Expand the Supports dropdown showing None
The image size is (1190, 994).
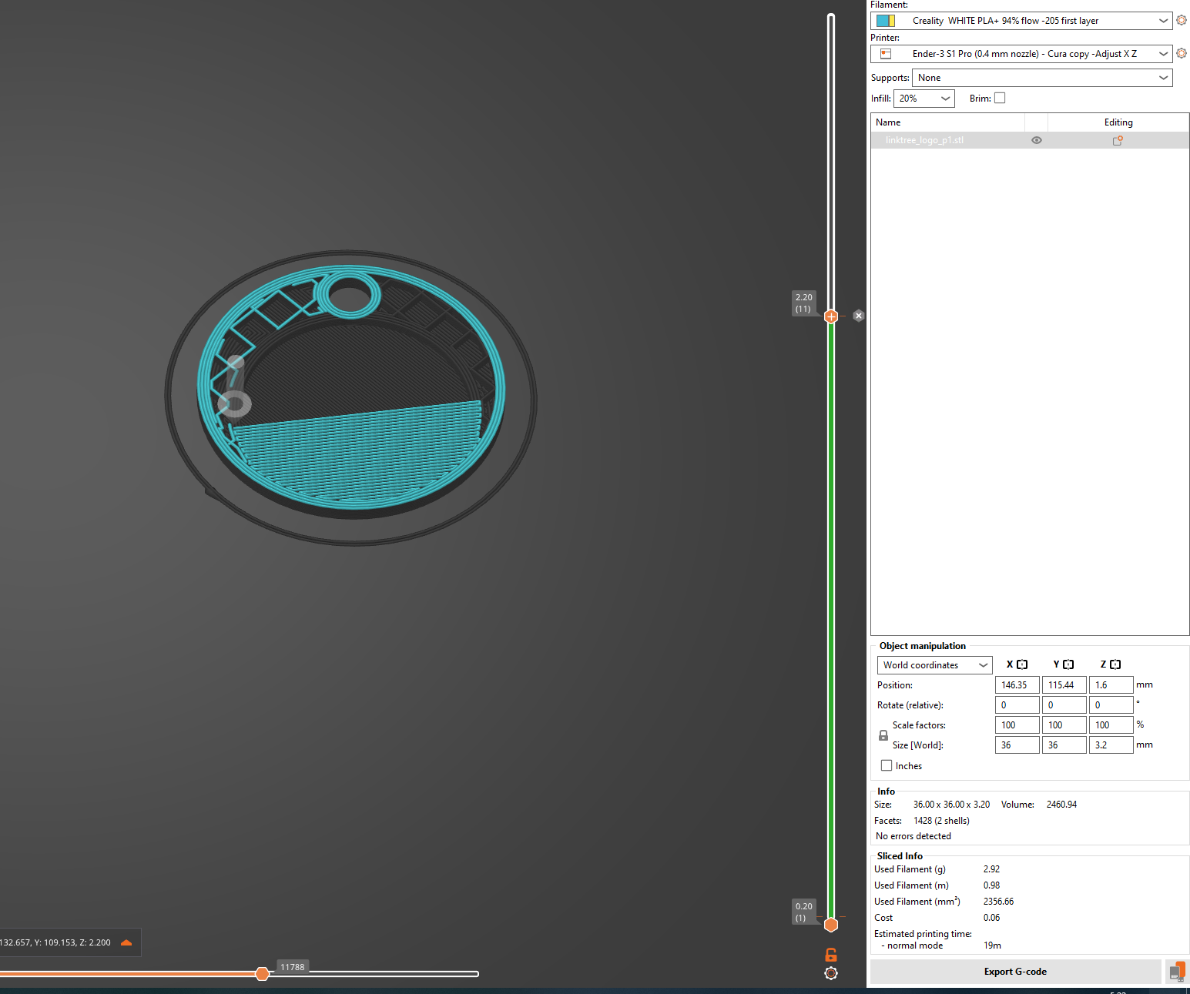point(1042,78)
